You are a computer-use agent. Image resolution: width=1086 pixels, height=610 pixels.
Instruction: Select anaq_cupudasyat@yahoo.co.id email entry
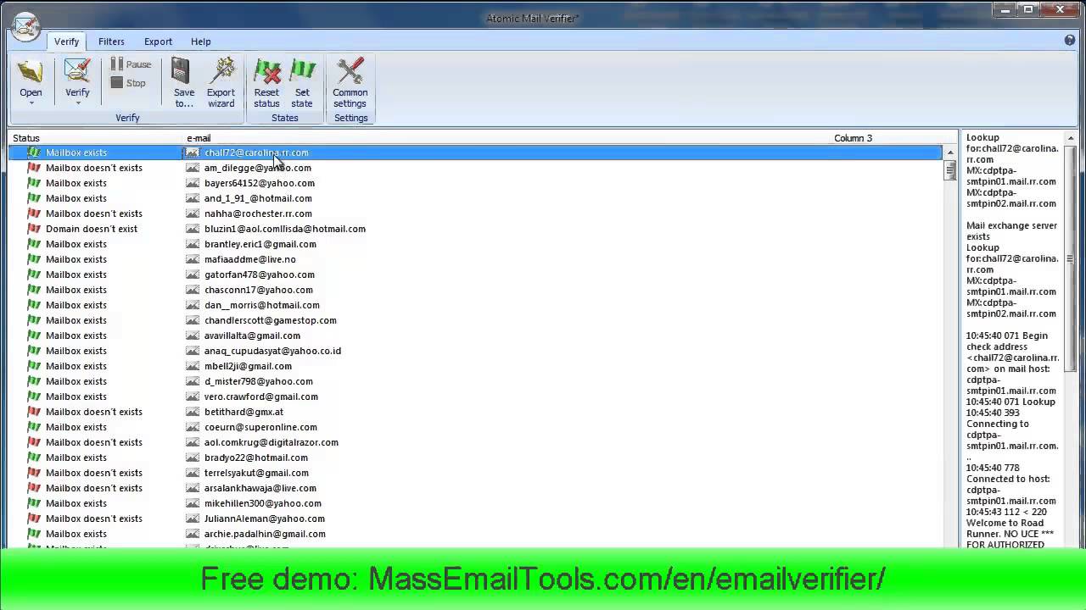point(272,351)
